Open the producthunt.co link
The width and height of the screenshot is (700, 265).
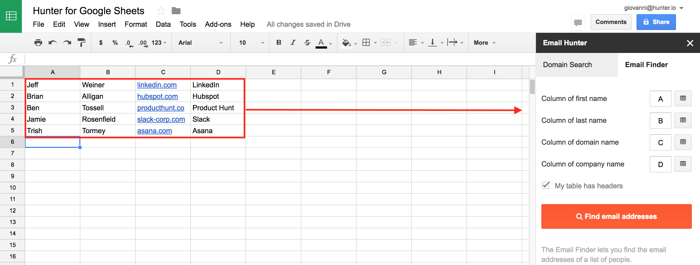161,108
